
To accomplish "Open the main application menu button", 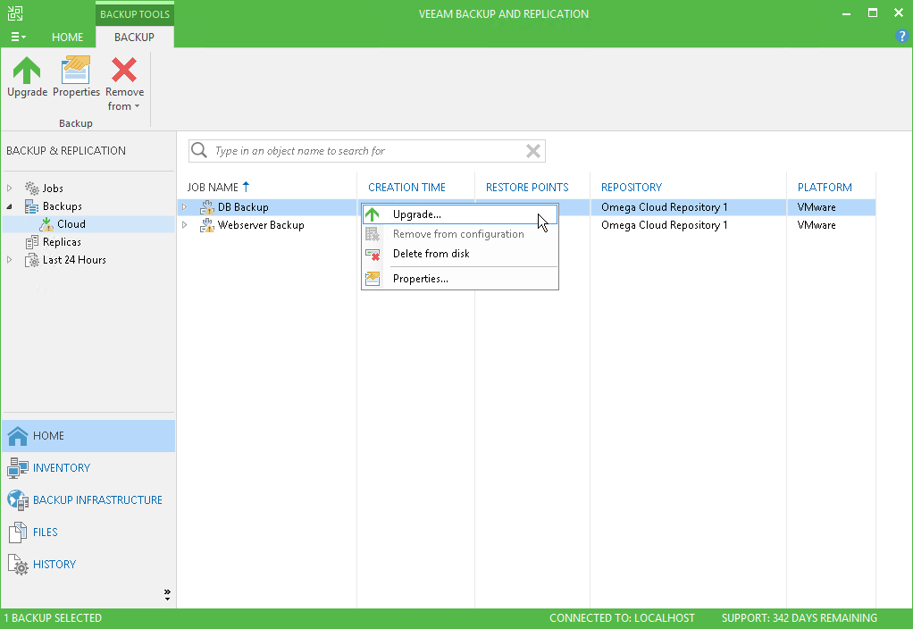I will [18, 37].
